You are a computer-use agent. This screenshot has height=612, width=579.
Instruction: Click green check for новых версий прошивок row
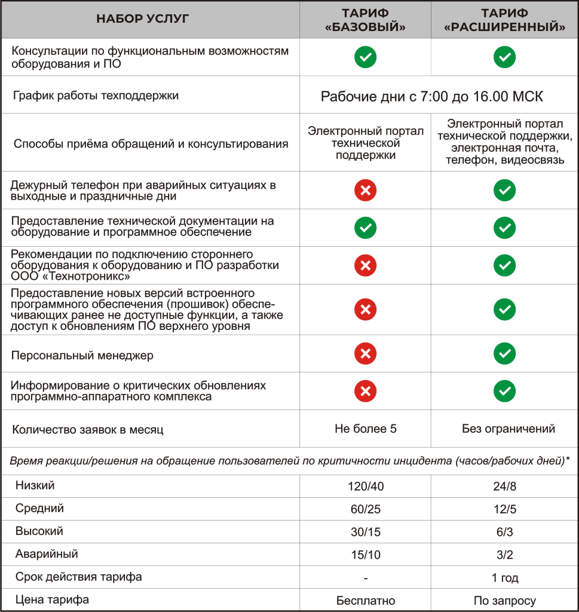504,310
